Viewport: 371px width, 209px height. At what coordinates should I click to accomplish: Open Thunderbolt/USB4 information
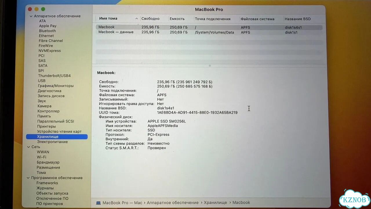click(x=54, y=75)
